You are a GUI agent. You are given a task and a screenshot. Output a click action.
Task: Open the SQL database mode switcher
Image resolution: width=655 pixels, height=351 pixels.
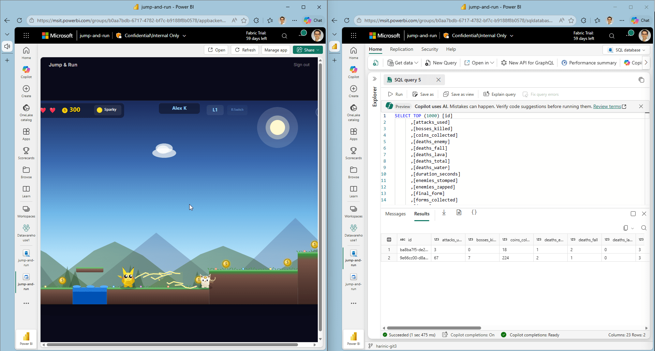(626, 50)
